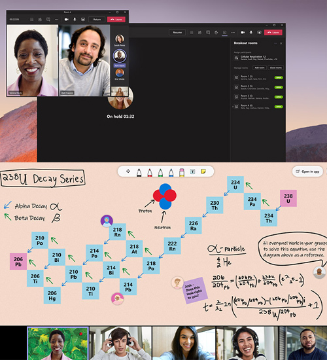Add a sticky note on whiteboard
The width and height of the screenshot is (327, 360).
[203, 171]
